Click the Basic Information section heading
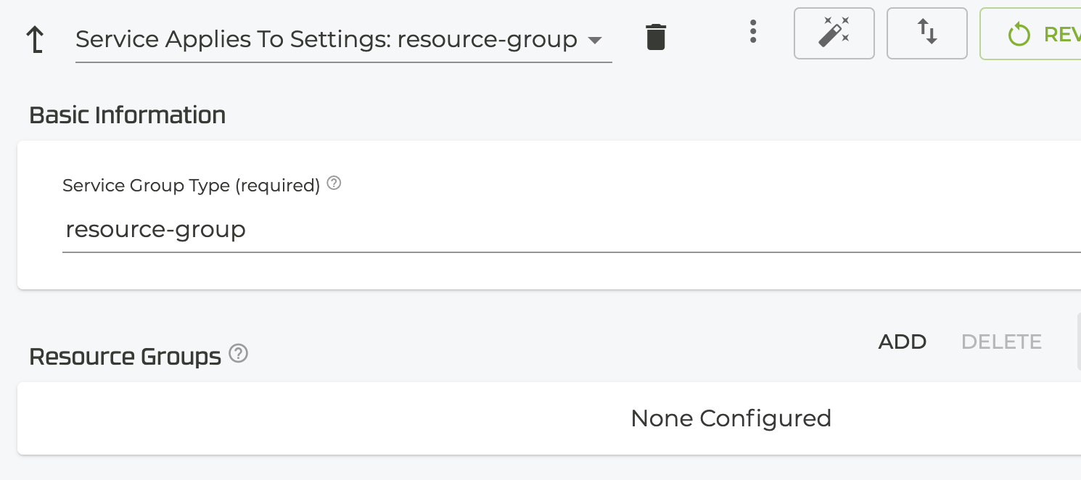 coord(127,115)
